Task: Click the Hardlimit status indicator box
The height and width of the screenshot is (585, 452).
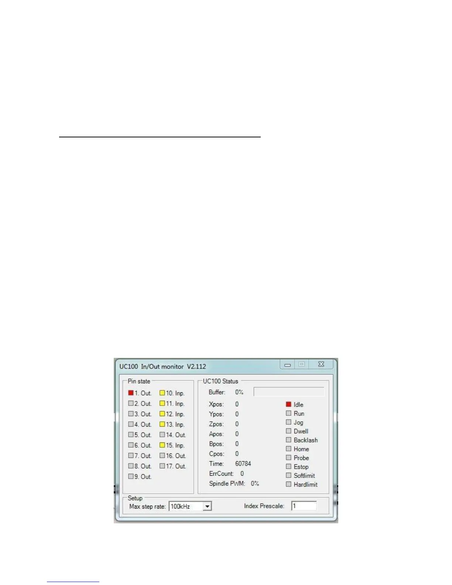Action: click(x=289, y=484)
